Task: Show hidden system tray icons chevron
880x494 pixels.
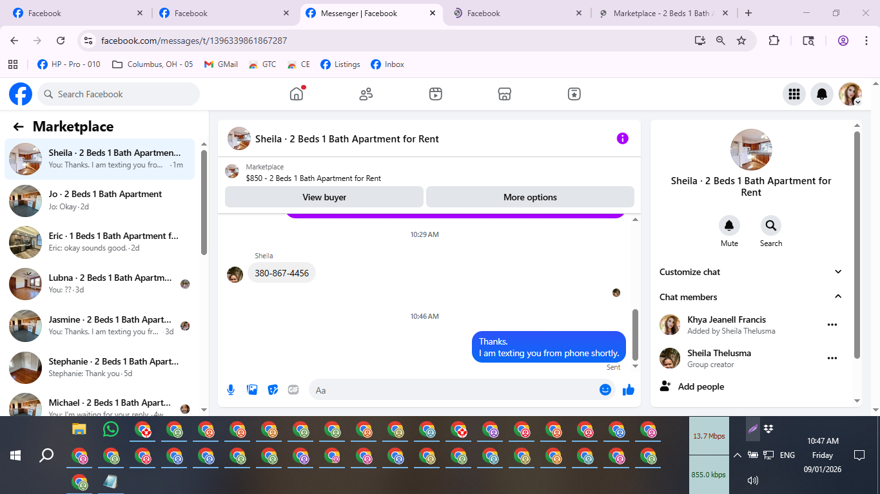Action: [737, 455]
